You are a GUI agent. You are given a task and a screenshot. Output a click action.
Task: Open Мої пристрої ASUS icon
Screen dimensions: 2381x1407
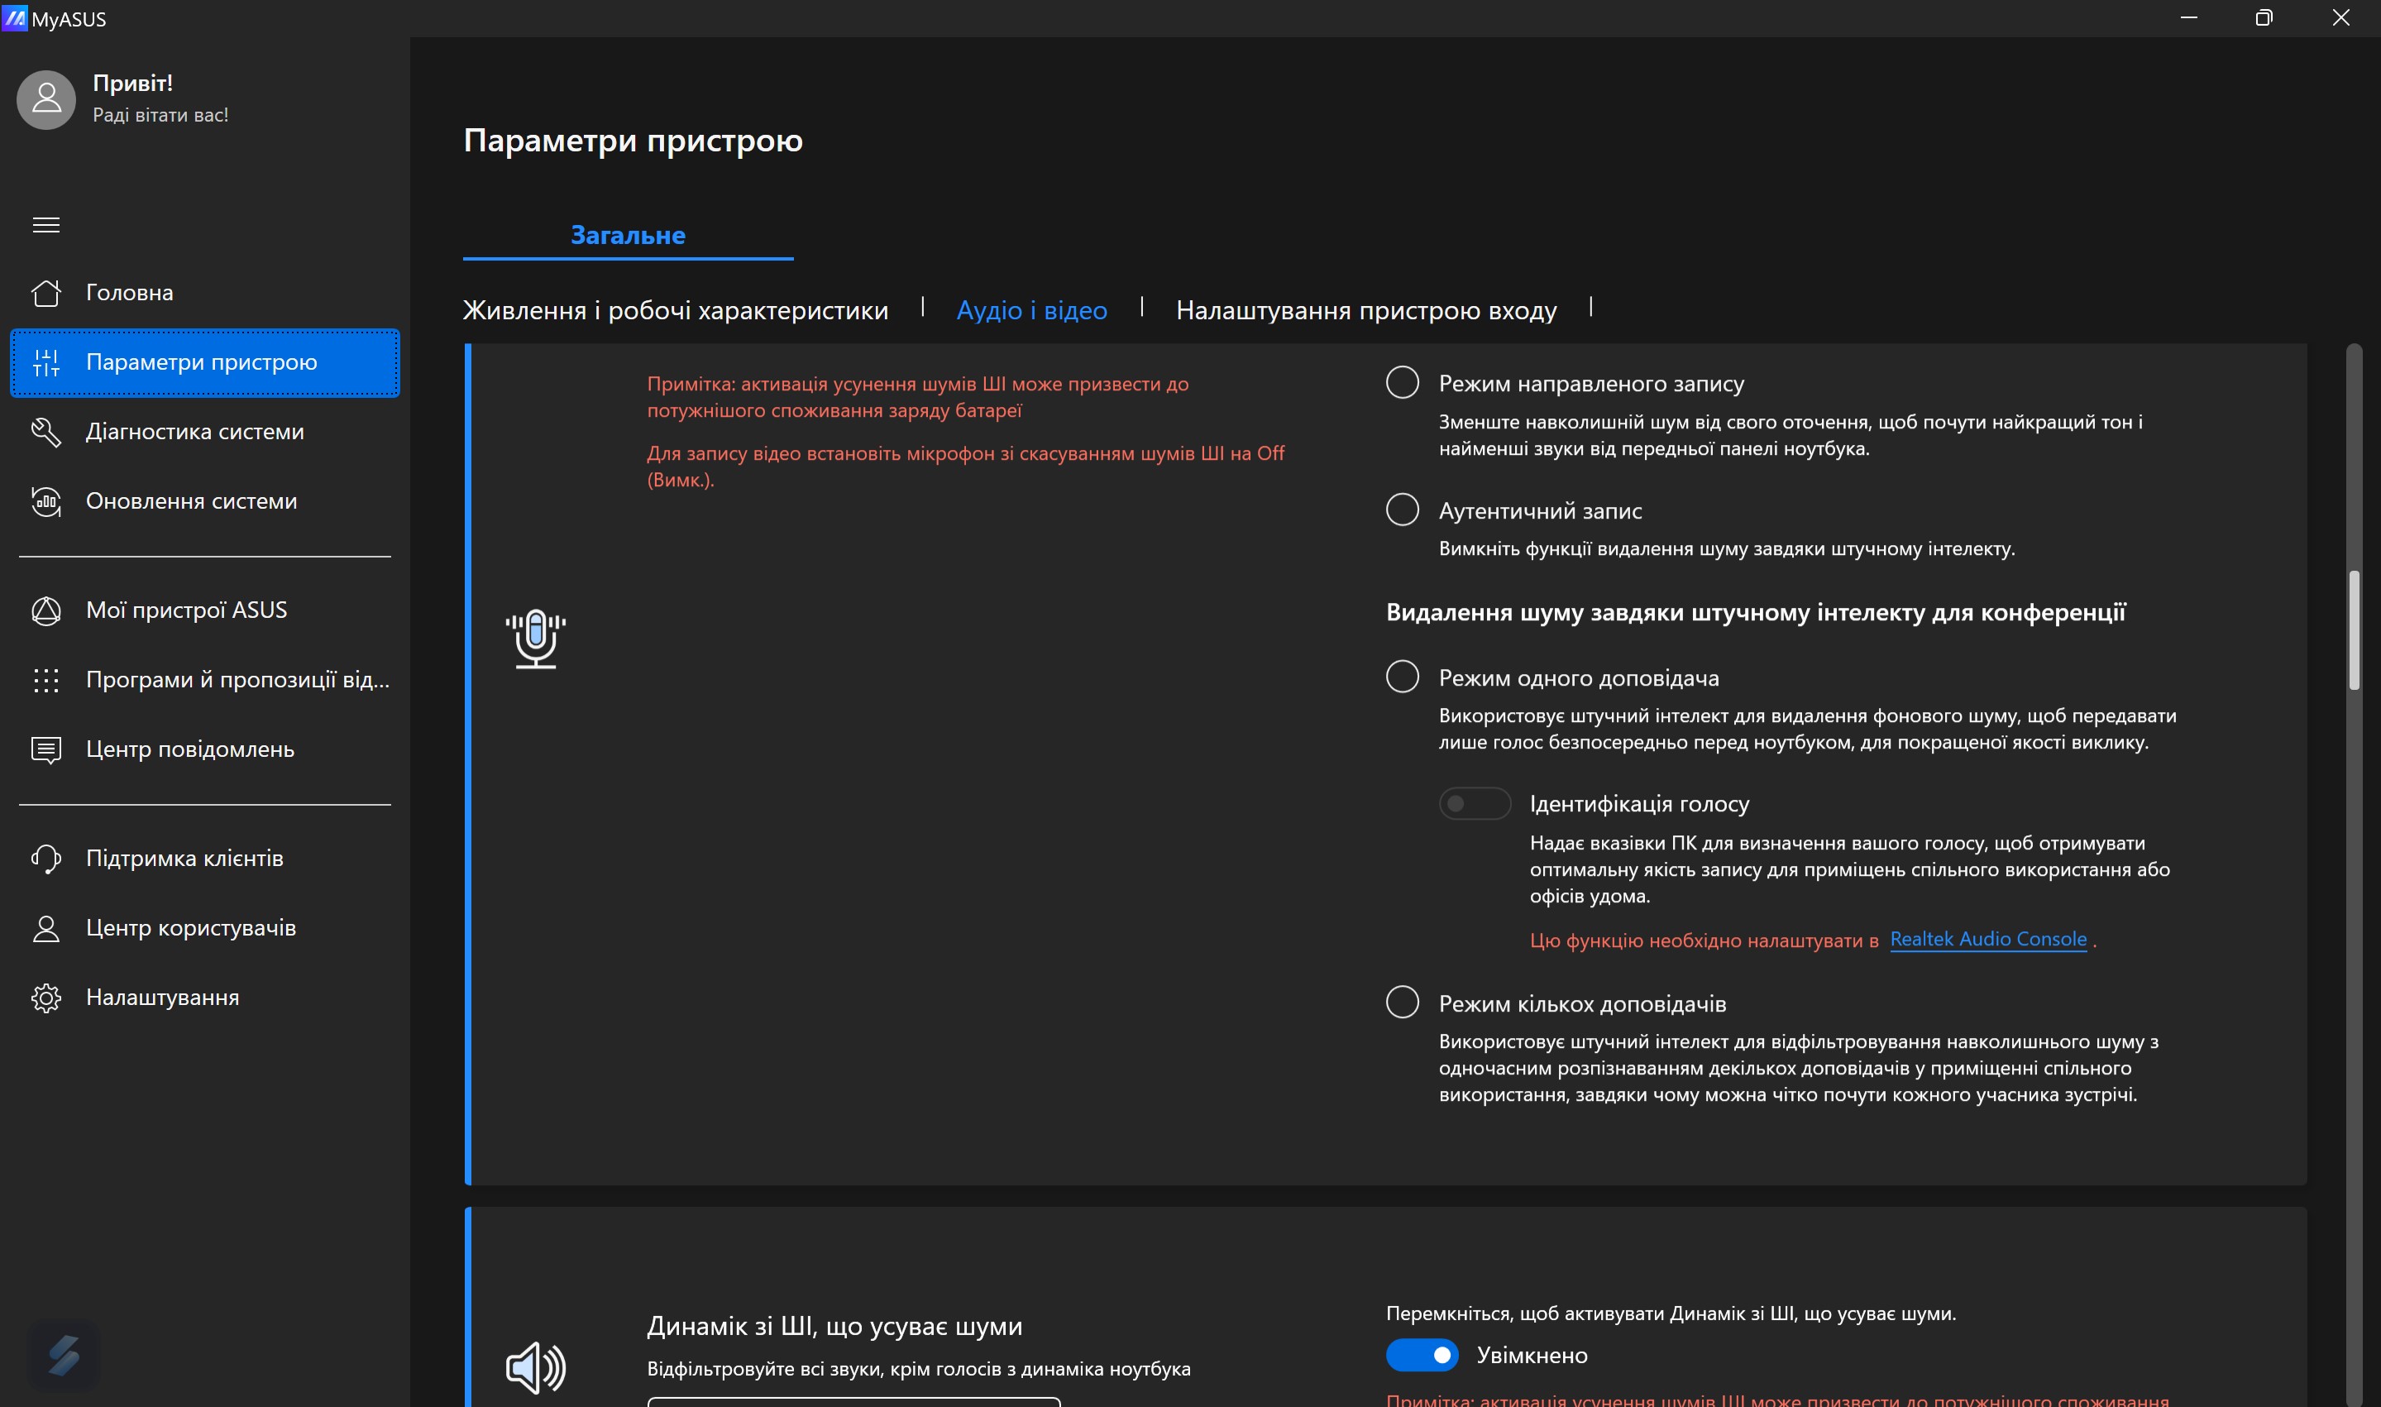45,610
